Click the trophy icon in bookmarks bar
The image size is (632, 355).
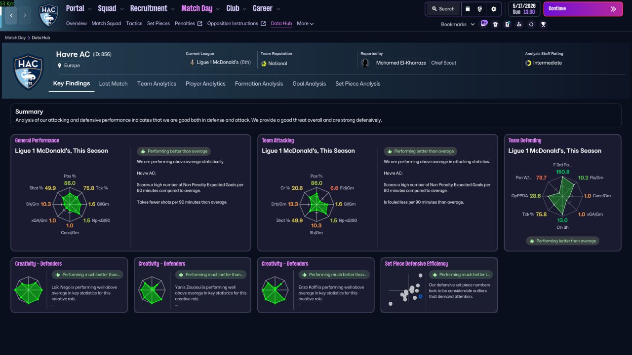tap(543, 24)
